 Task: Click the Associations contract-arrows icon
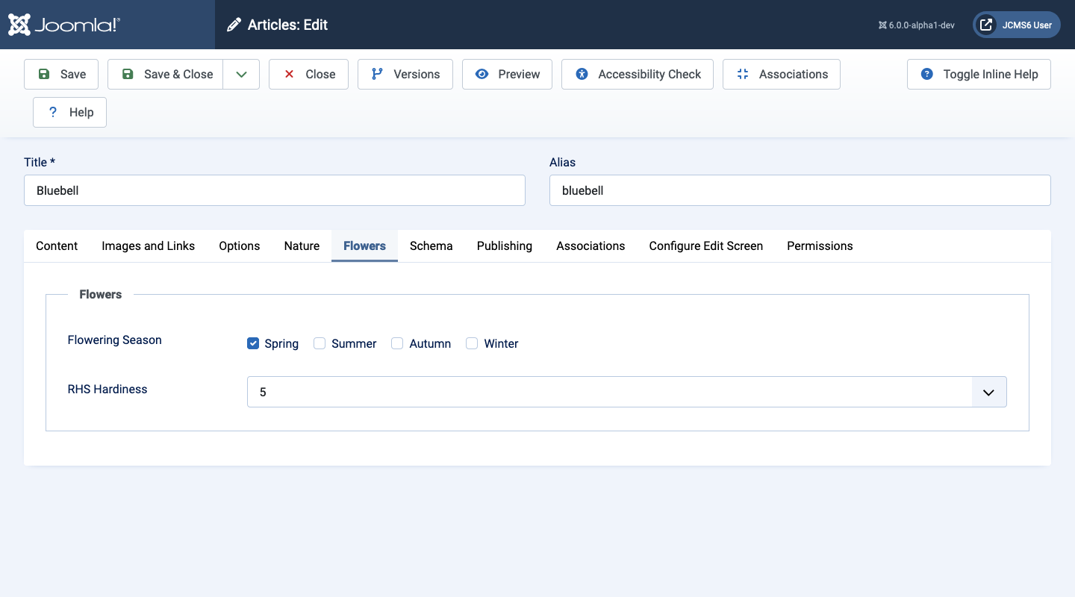pos(742,74)
